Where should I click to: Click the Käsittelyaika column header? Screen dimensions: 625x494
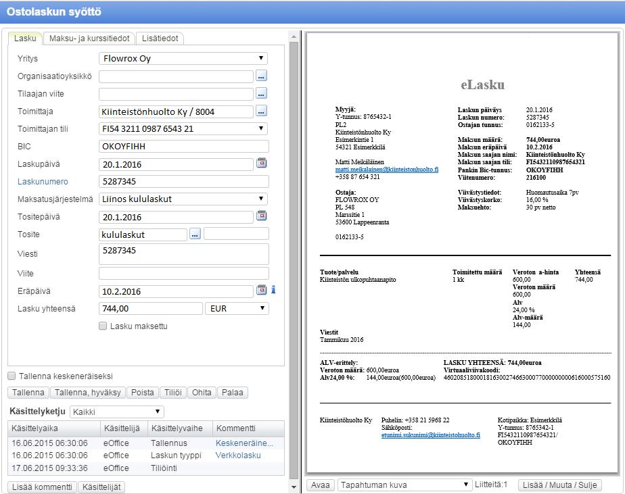[54, 428]
